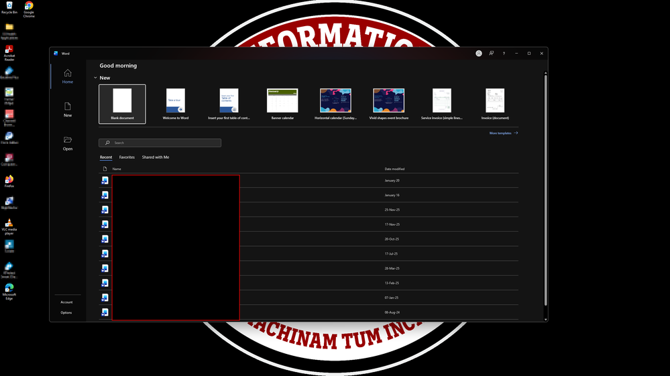Screen dimensions: 670x376
Task: Click the 'January 16' date cell
Action: click(392, 195)
